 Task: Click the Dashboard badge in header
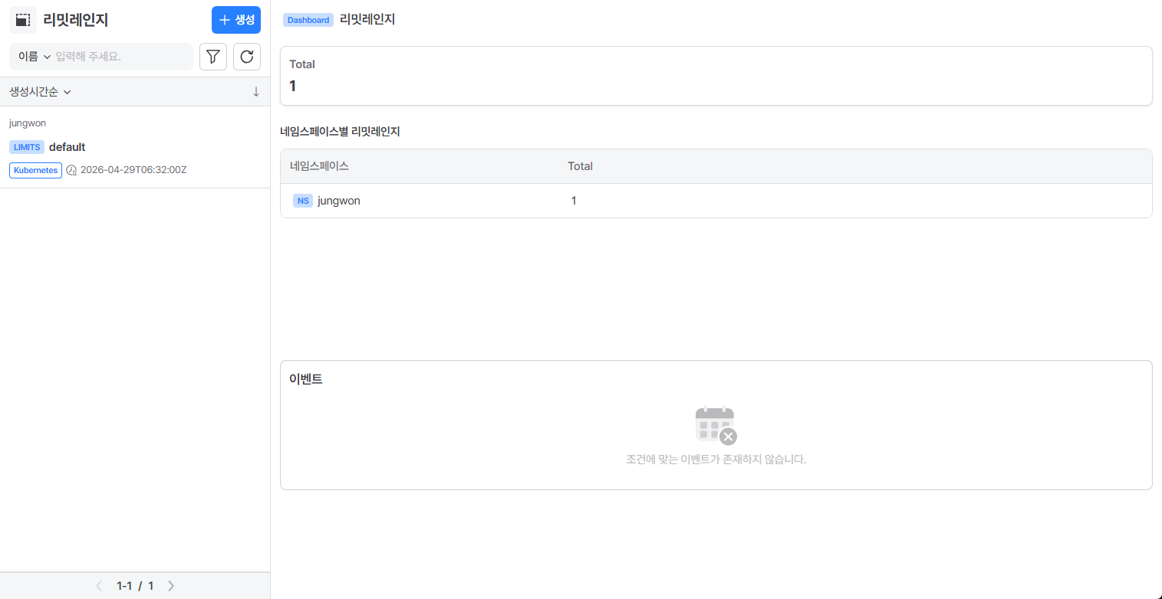308,20
